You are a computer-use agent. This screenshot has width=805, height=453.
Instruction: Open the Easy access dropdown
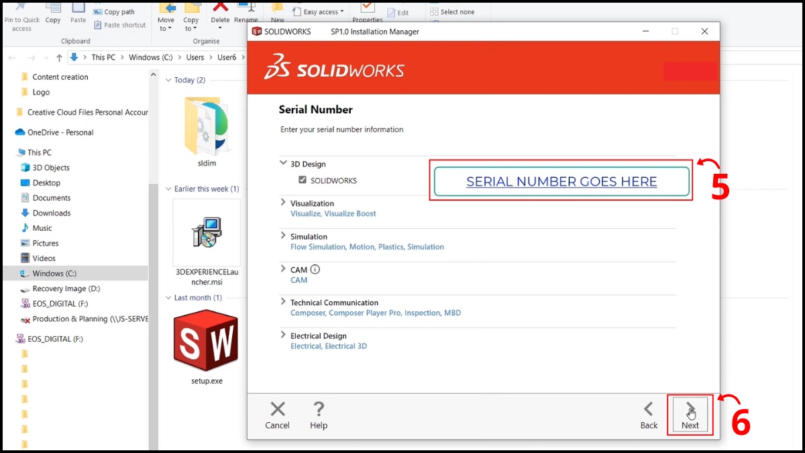(319, 12)
